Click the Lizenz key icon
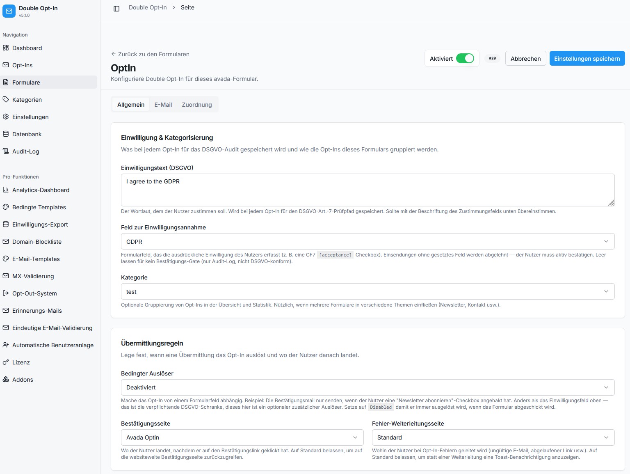The height and width of the screenshot is (474, 630). 6,362
